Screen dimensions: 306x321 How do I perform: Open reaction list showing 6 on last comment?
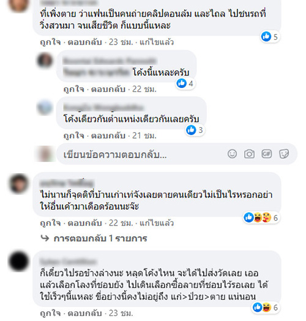point(266,308)
